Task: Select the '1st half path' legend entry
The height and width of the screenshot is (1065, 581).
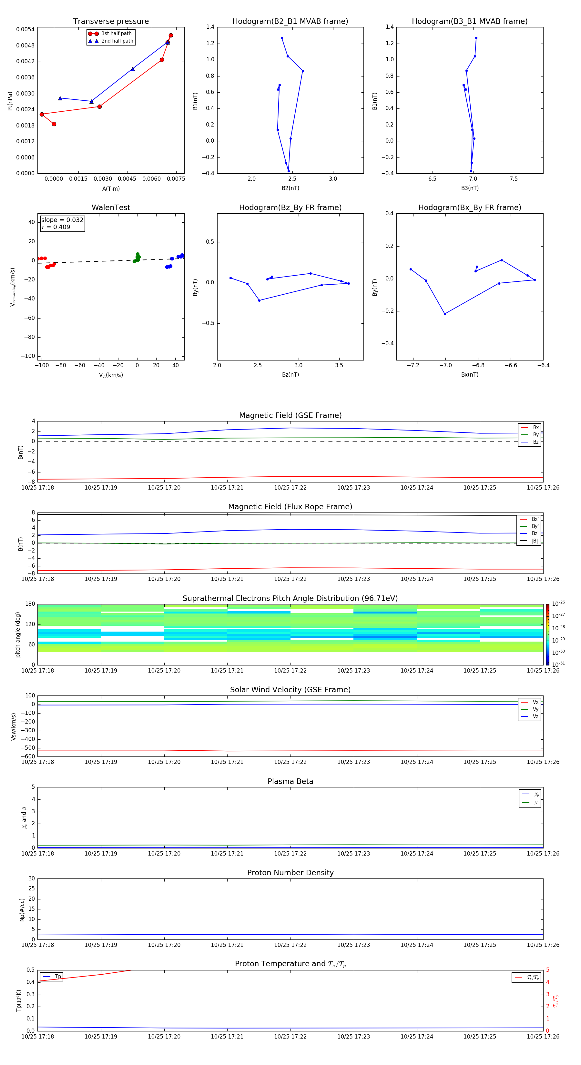Action: [110, 34]
